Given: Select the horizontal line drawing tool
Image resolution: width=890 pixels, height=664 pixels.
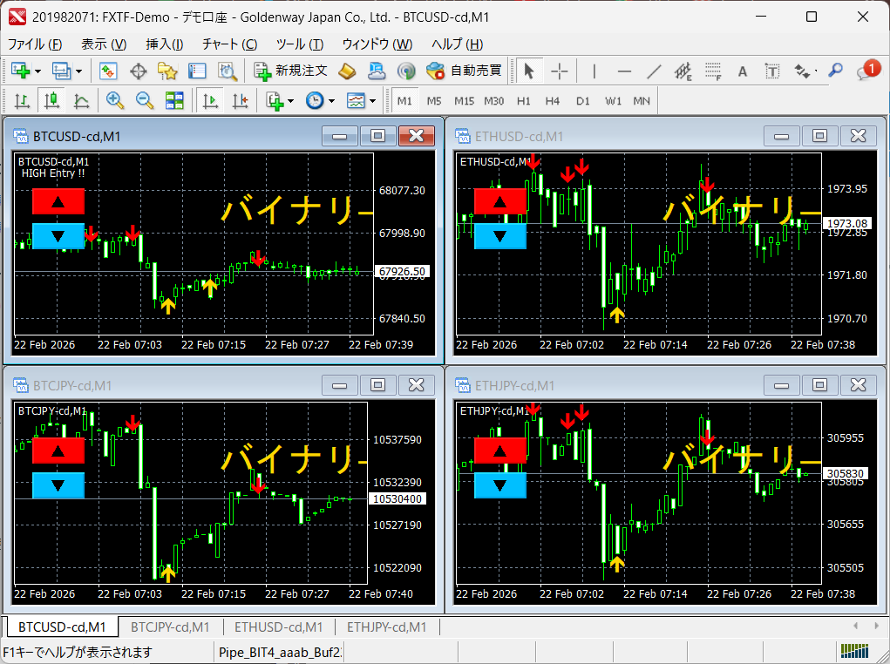Looking at the screenshot, I should 624,71.
